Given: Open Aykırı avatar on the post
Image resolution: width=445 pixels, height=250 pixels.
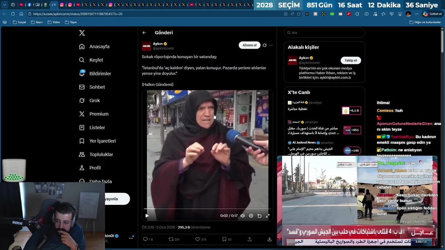Looking at the screenshot, I should click(146, 46).
